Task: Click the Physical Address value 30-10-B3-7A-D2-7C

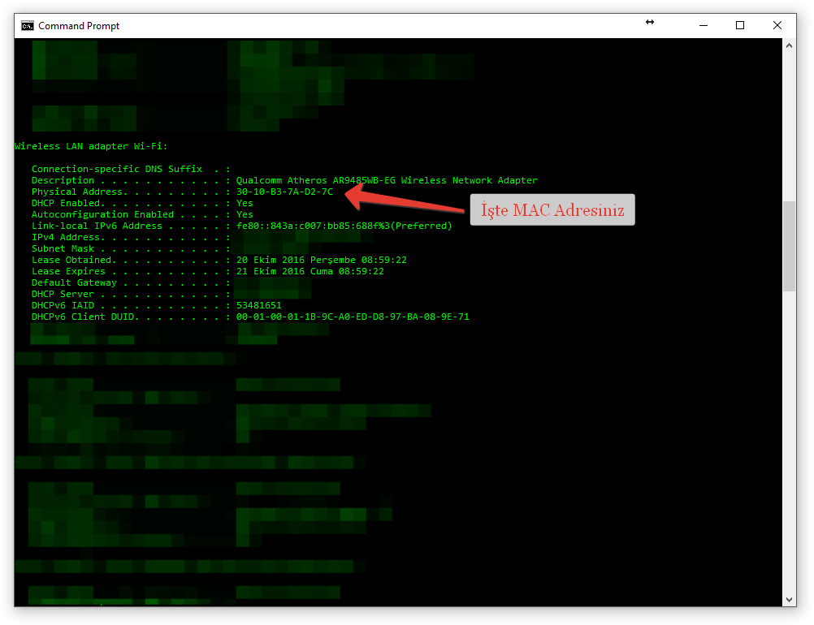Action: tap(284, 192)
